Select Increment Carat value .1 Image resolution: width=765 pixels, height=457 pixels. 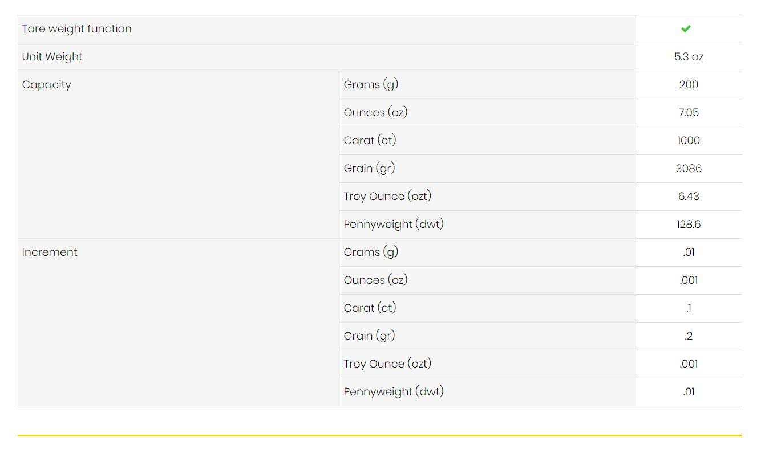689,308
